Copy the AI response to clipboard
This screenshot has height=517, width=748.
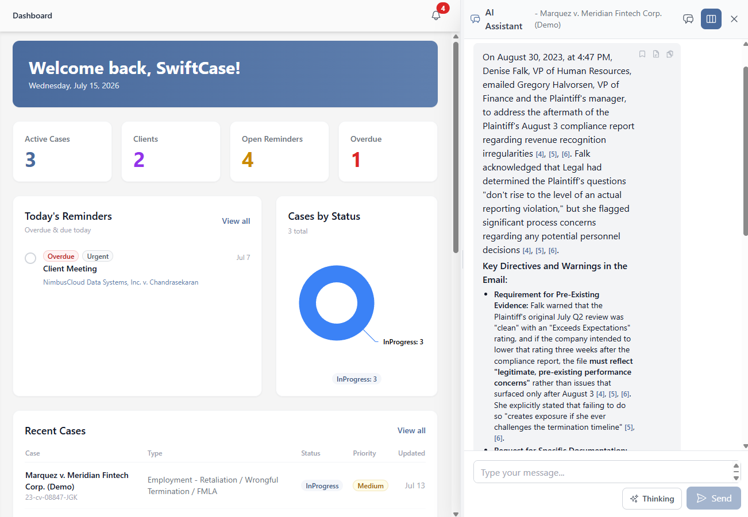click(670, 54)
